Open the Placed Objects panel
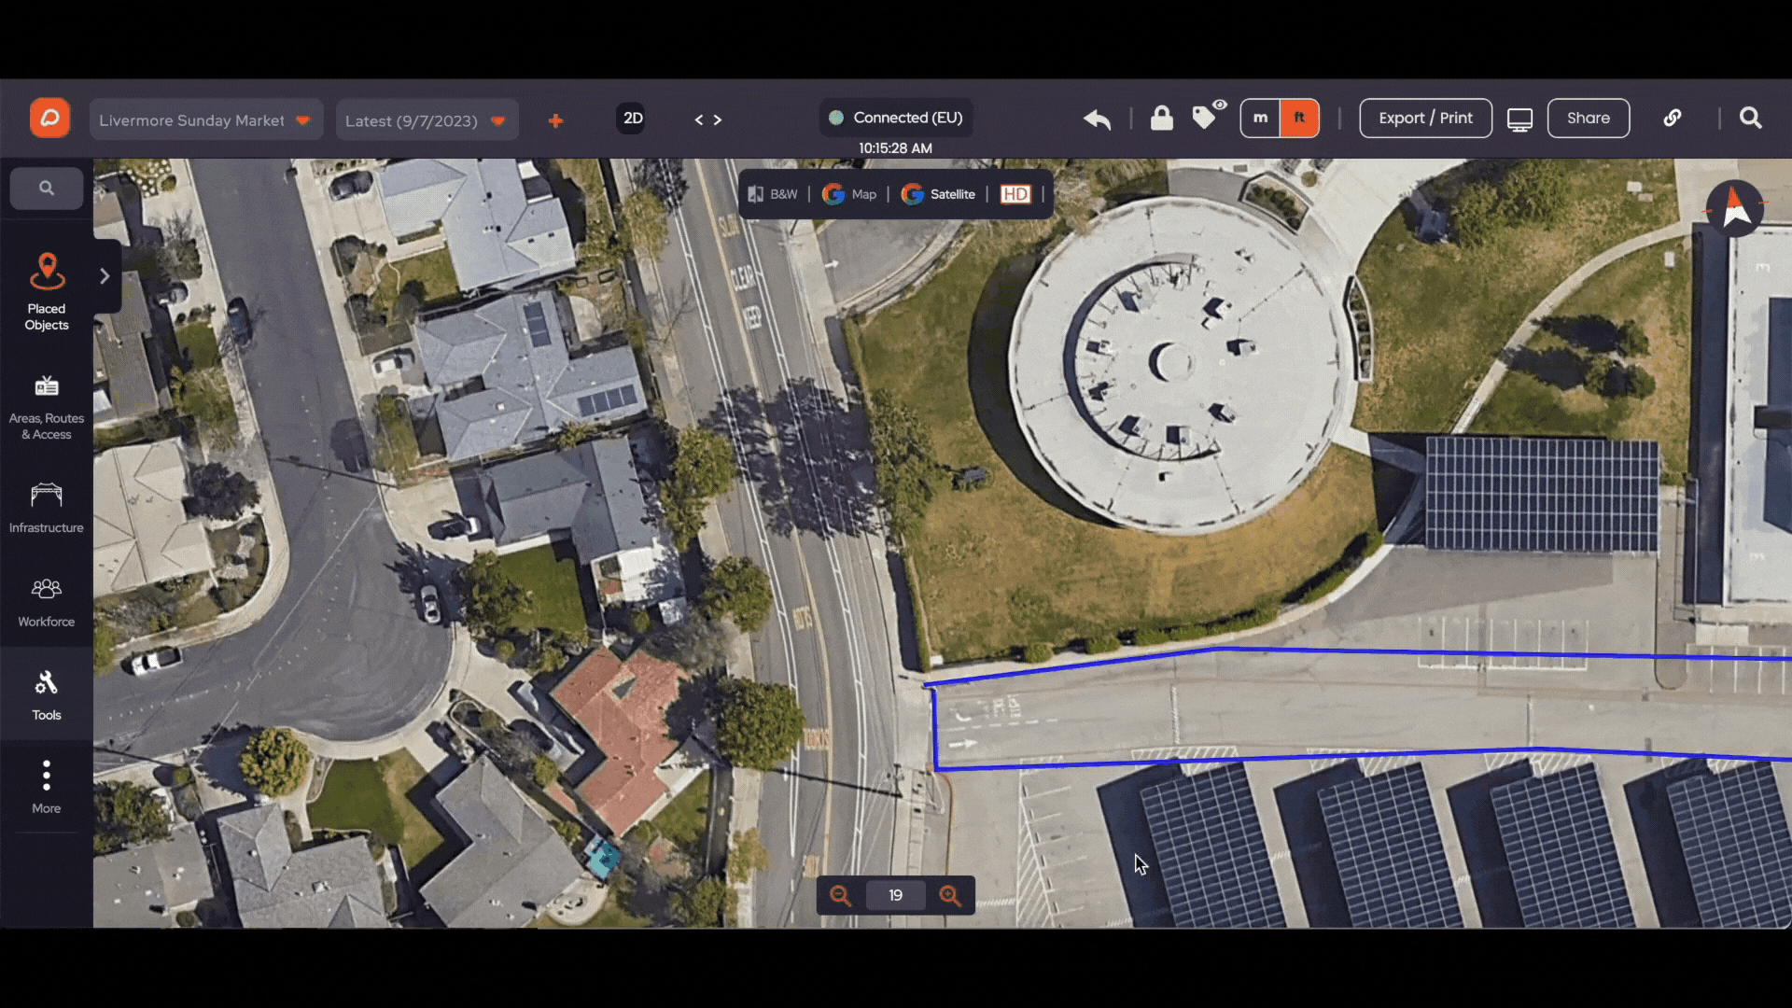The height and width of the screenshot is (1008, 1792). tap(47, 292)
